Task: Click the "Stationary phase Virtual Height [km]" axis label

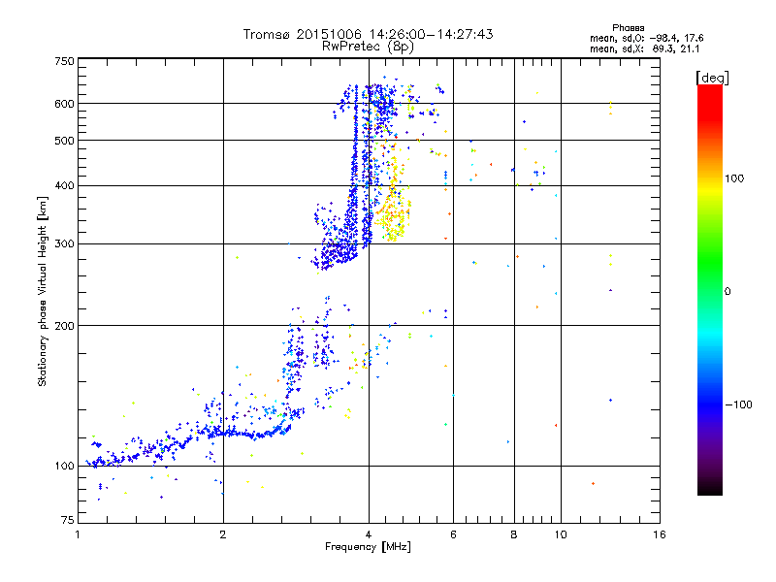Action: point(43,291)
